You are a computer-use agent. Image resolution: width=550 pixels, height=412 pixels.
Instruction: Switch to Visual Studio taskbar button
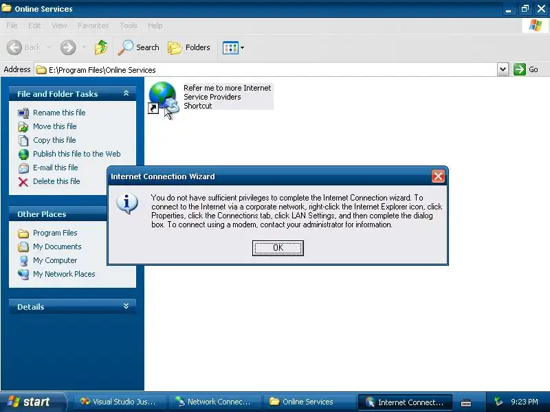118,402
